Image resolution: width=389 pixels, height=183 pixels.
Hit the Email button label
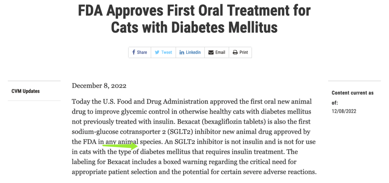(x=220, y=52)
